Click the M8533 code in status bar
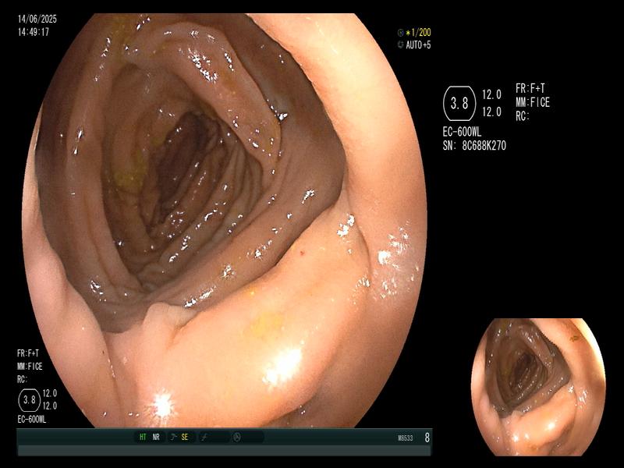This screenshot has width=624, height=468. coord(405,438)
